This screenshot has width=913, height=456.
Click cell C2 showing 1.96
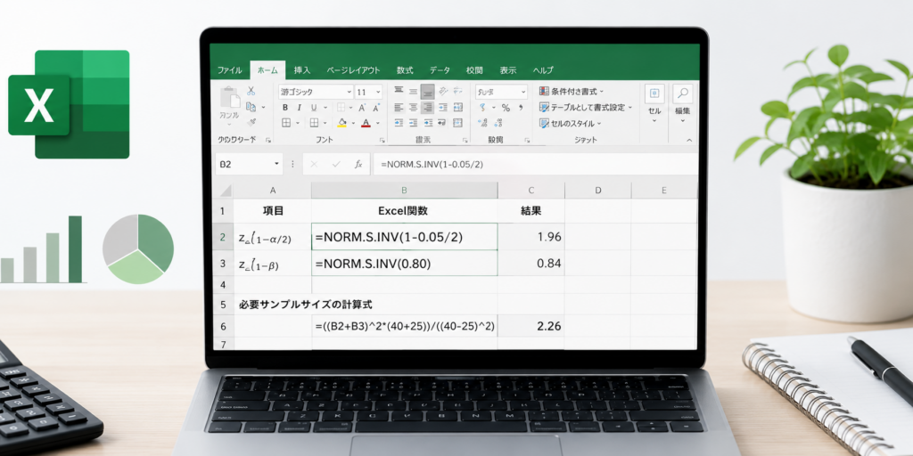[x=531, y=237]
